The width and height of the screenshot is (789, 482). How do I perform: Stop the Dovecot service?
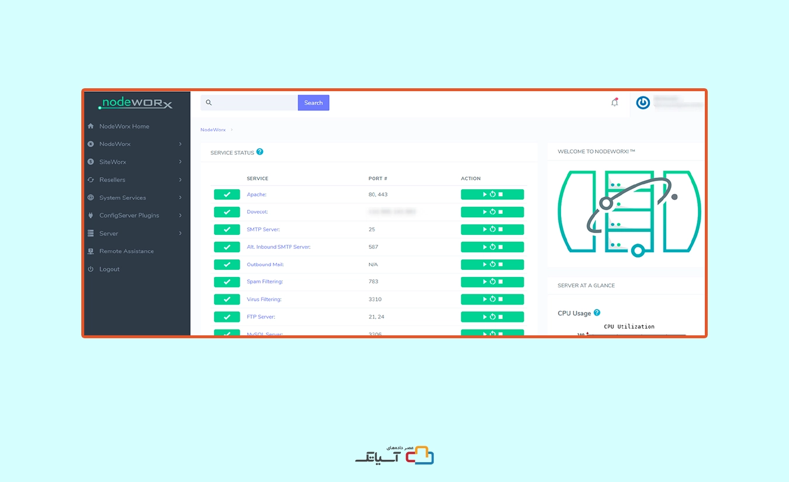pos(501,212)
